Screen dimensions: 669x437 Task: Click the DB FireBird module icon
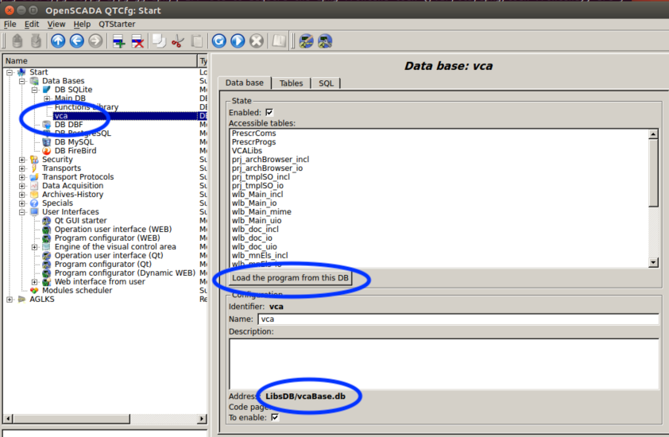47,151
